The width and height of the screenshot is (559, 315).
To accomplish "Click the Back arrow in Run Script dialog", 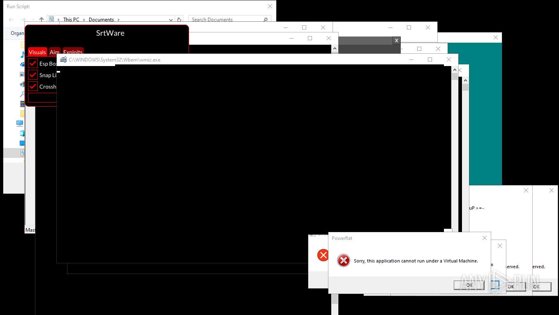I will [12, 19].
